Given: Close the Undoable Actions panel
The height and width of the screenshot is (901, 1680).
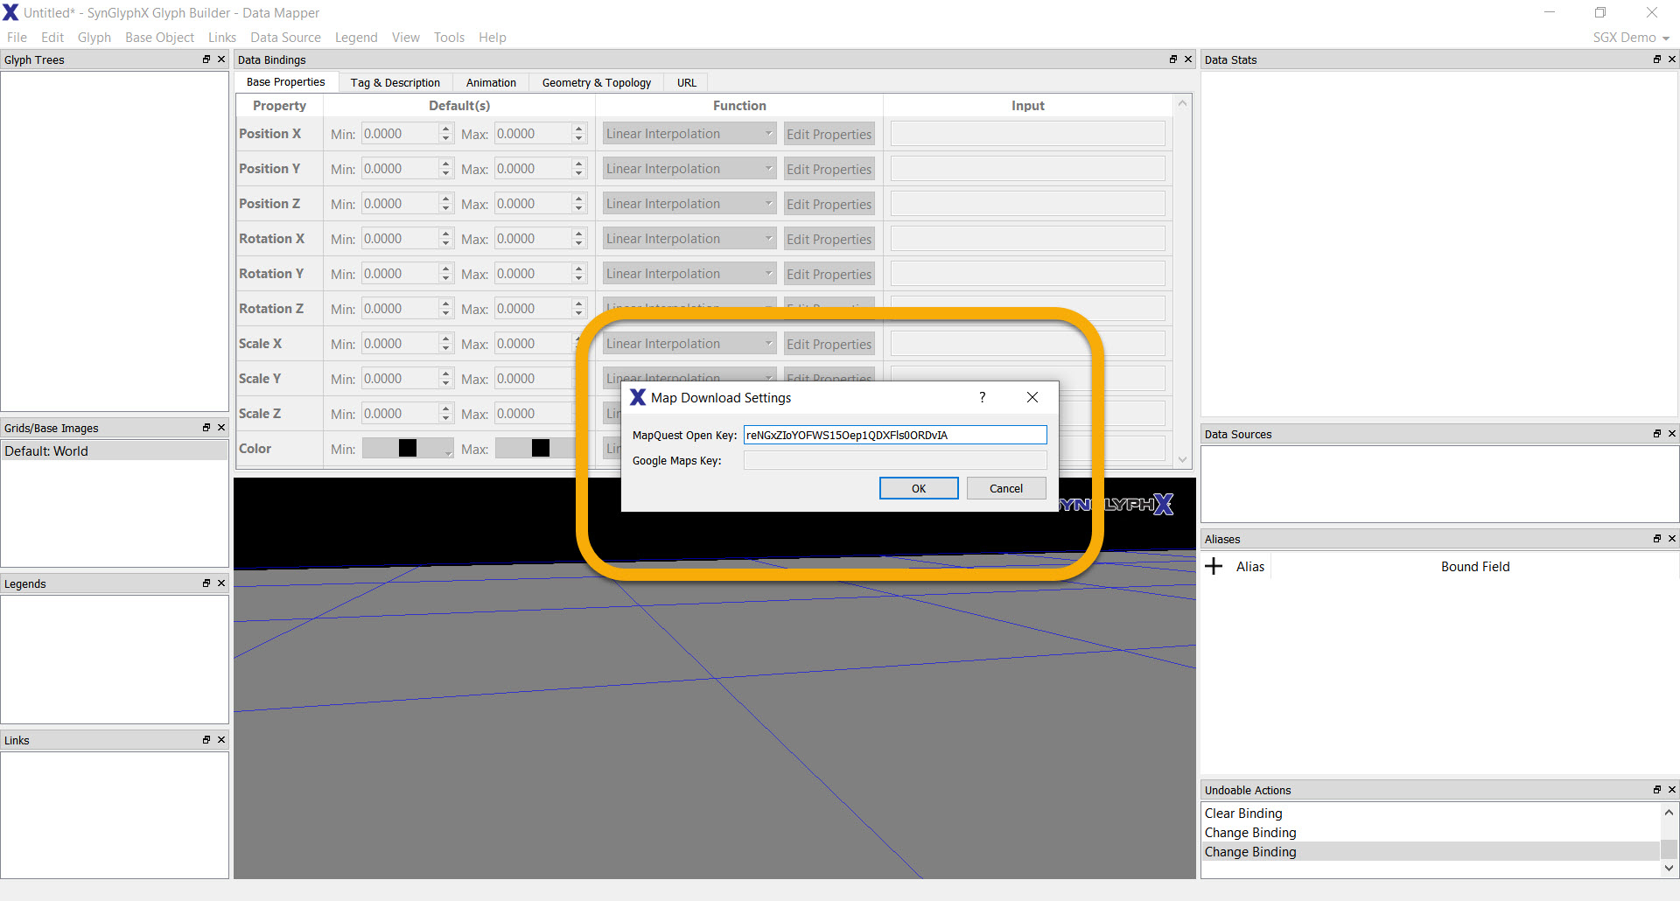Looking at the screenshot, I should coord(1672,790).
